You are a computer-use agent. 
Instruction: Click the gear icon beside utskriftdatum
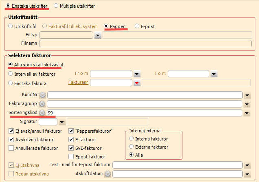click(108, 174)
